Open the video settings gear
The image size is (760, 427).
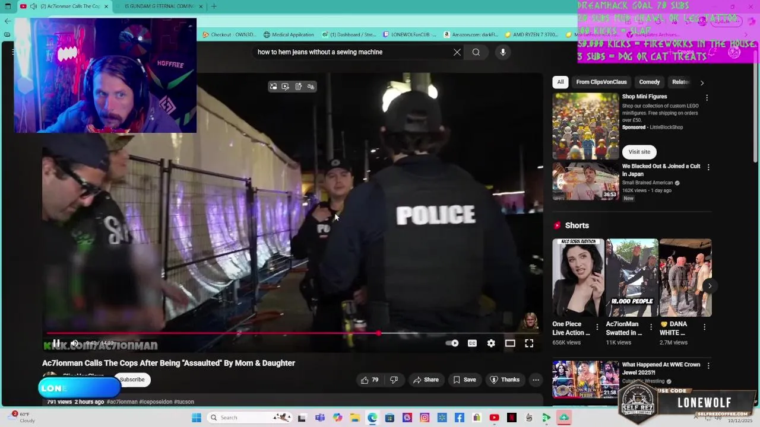491,343
